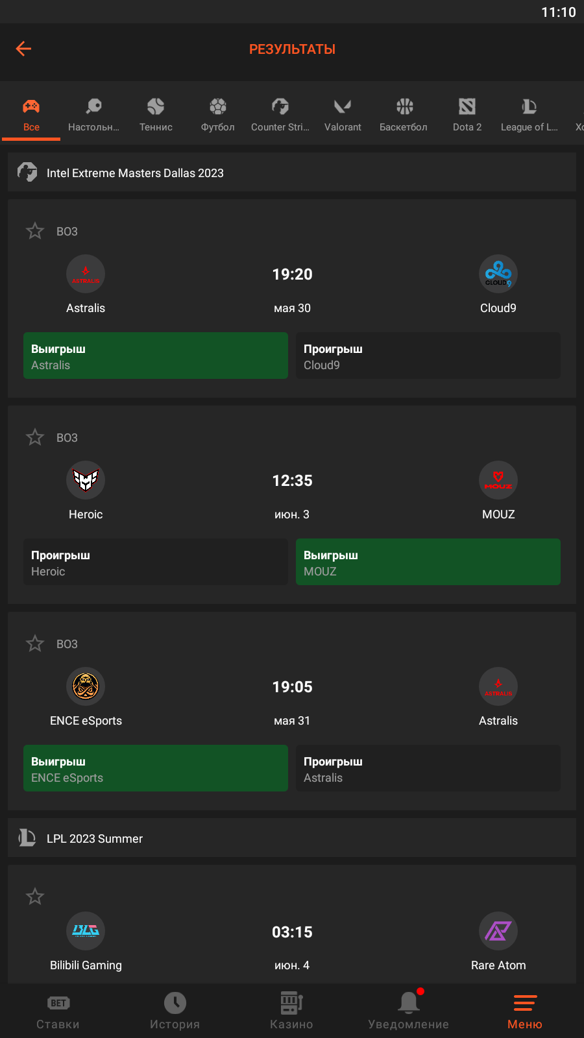Click the MOUZ win result button
Screen dimensions: 584x1038
click(428, 562)
